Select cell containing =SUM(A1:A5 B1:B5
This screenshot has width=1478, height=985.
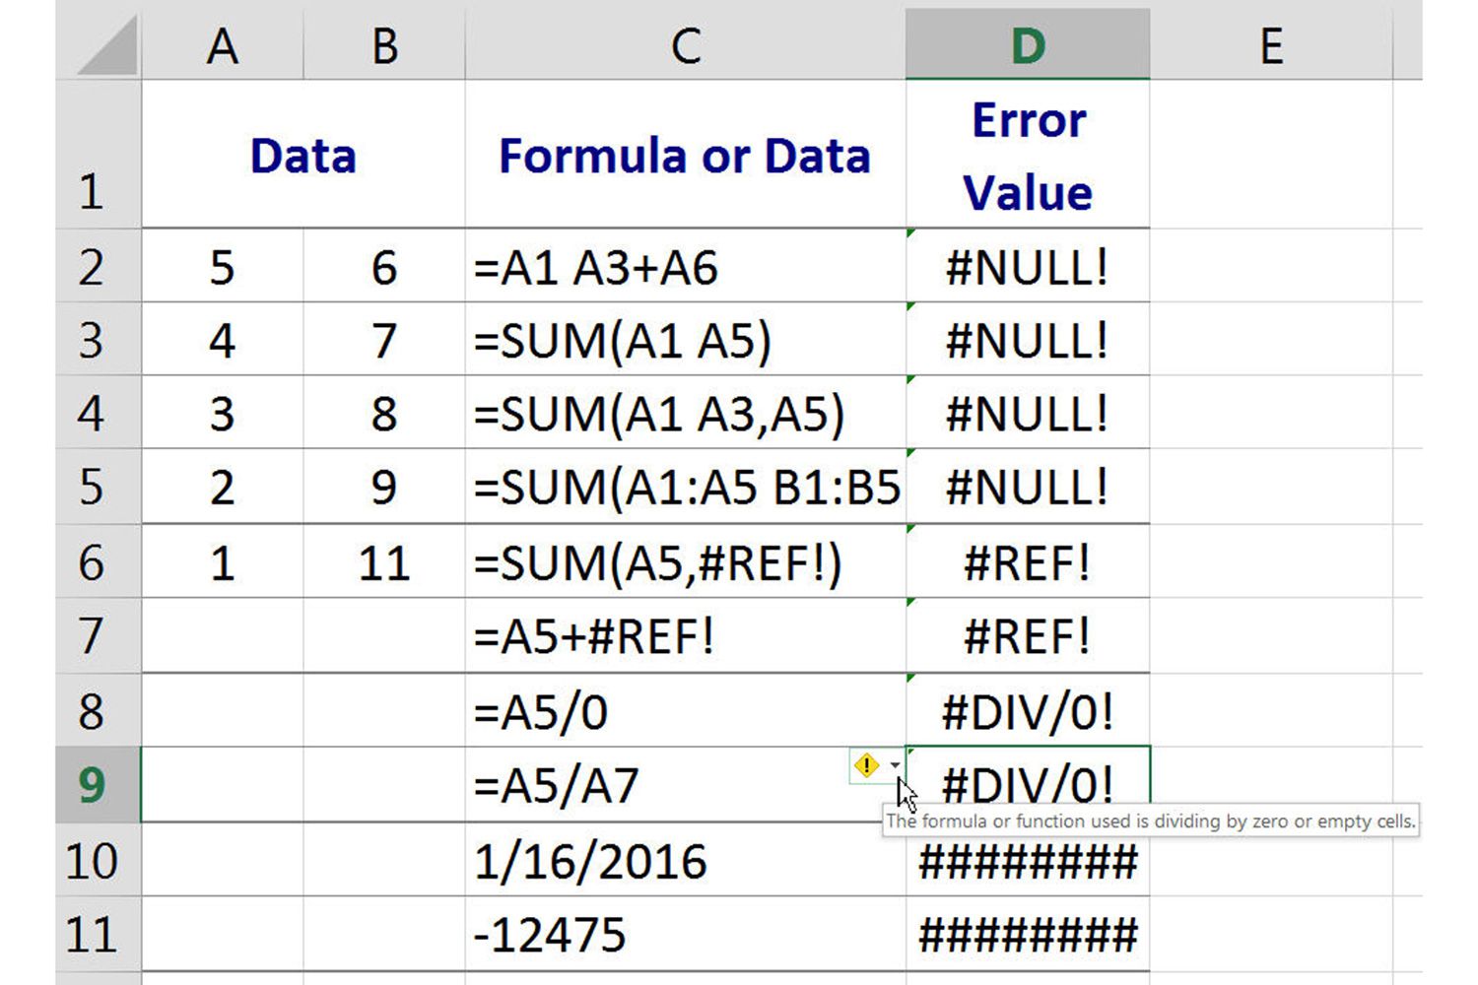tap(686, 487)
